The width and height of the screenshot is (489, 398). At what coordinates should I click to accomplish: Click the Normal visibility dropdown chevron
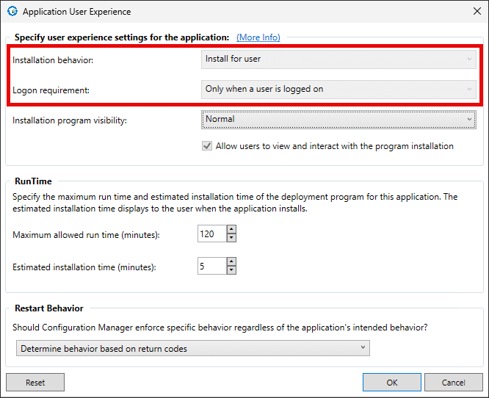pyautogui.click(x=470, y=119)
